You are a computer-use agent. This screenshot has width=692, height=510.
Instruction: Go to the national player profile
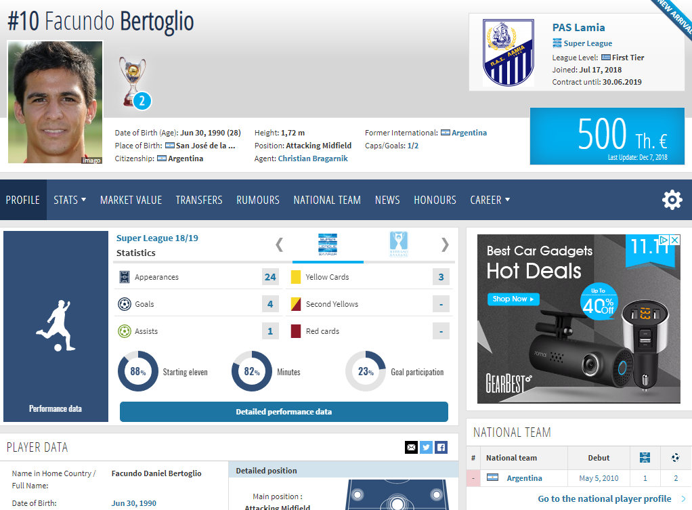(x=605, y=499)
